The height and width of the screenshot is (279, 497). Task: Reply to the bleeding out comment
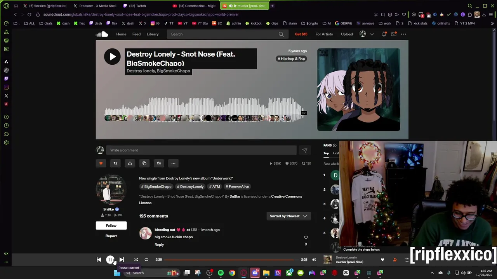(x=159, y=245)
